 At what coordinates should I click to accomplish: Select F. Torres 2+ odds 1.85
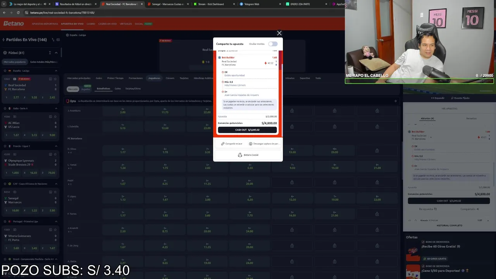click(165, 214)
